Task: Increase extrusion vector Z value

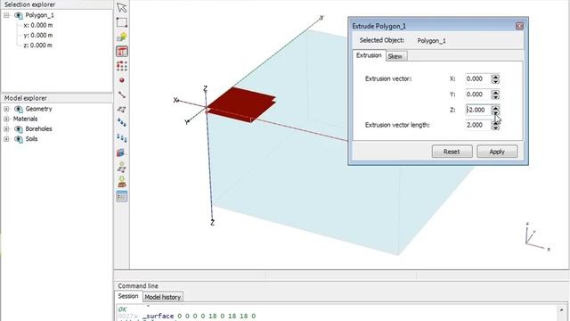Action: (x=495, y=107)
